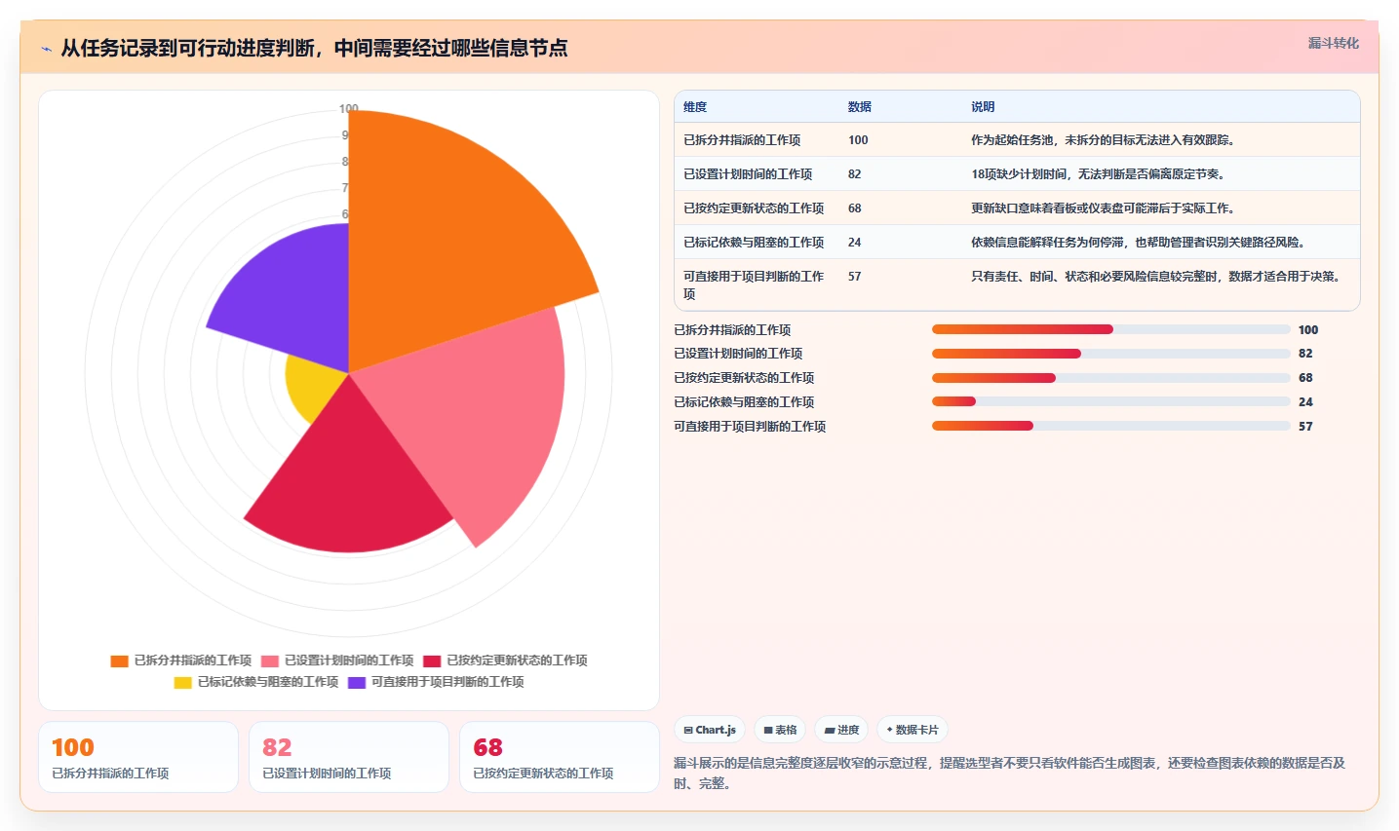Screen dimensions: 1399x831
Task: Click progress bar for 已设置计划时间的工作项
Action: (1111, 354)
